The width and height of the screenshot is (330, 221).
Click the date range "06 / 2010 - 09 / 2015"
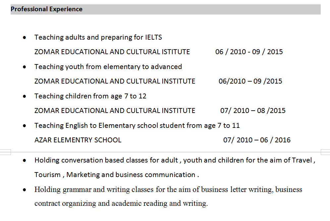(x=249, y=52)
